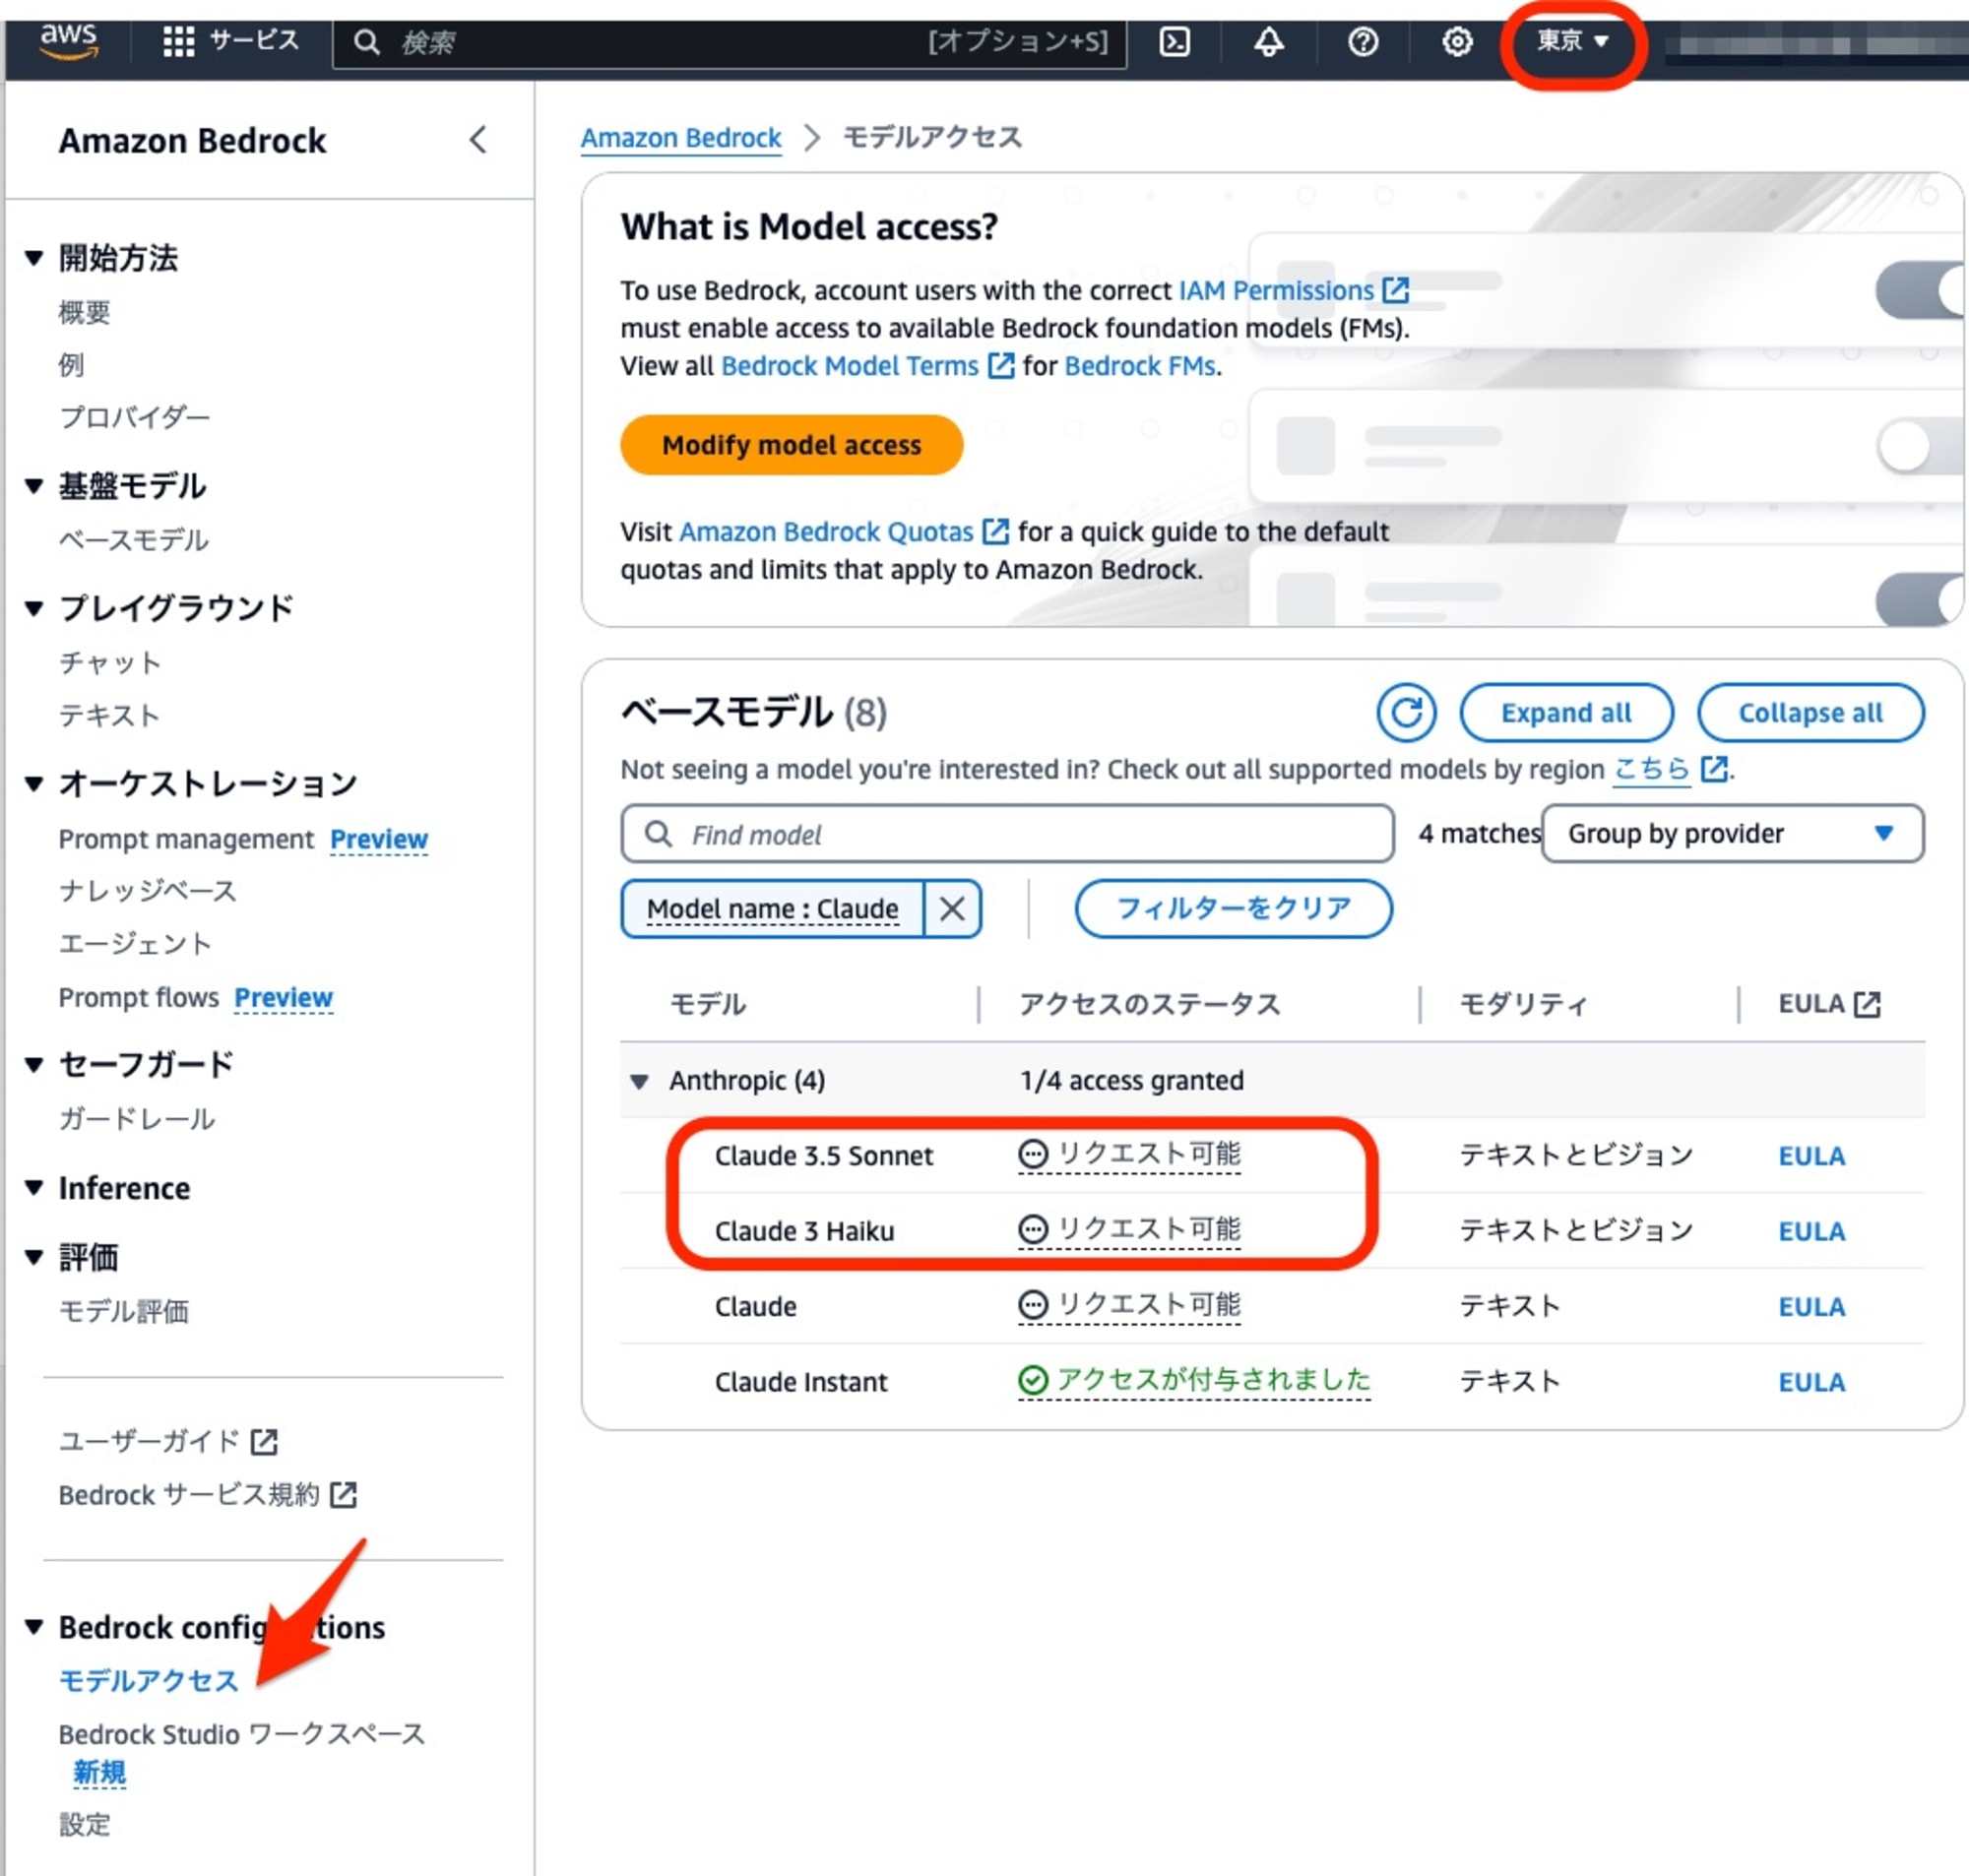Screen dimensions: 1969x1876
Task: Collapse the Anthropic (4) provider group
Action: [x=640, y=1081]
